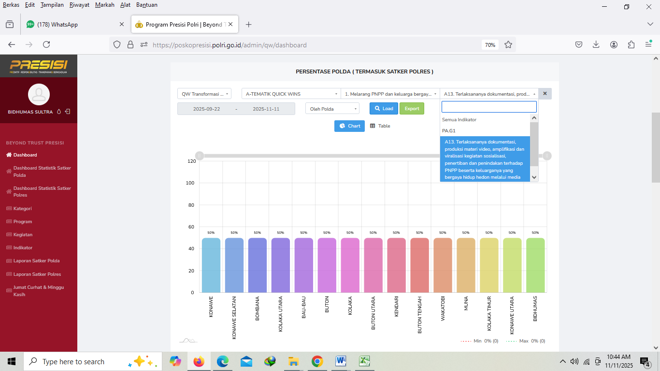Click the logout icon beside BIDHUMAS SULTRA
Viewport: 660px width, 371px height.
coord(68,112)
